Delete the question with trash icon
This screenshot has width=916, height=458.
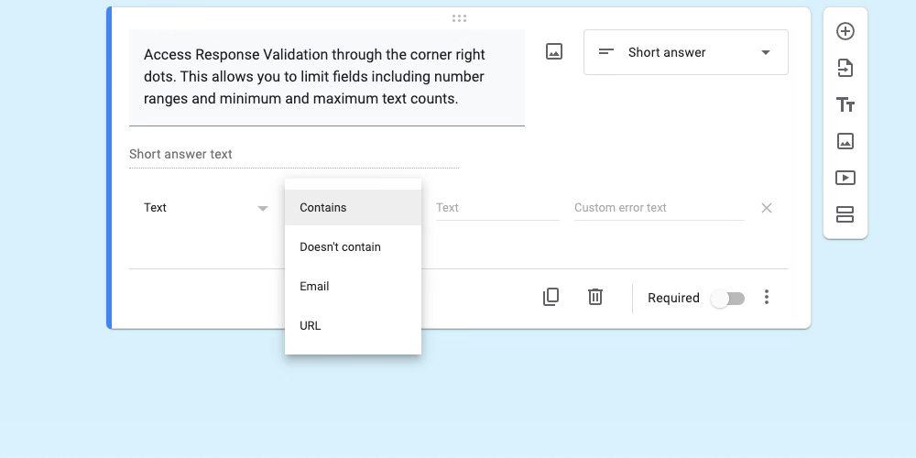pyautogui.click(x=594, y=297)
